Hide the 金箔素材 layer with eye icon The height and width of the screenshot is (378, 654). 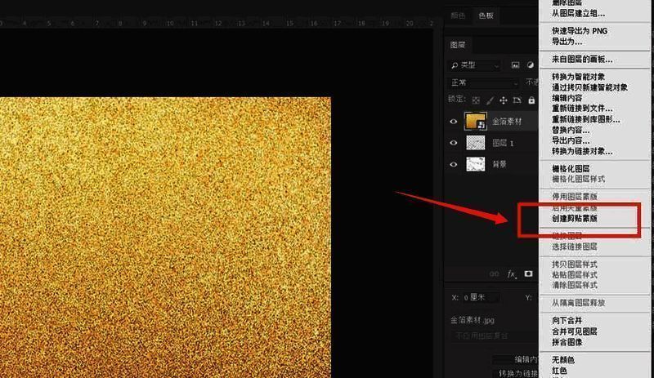455,121
